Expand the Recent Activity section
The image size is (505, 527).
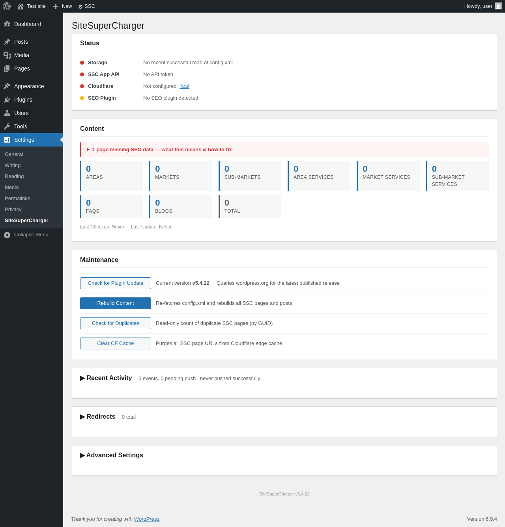pyautogui.click(x=106, y=378)
